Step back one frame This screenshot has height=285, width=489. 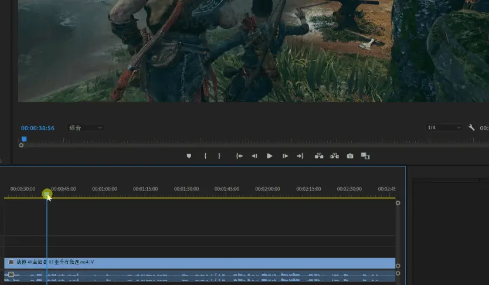(x=254, y=156)
